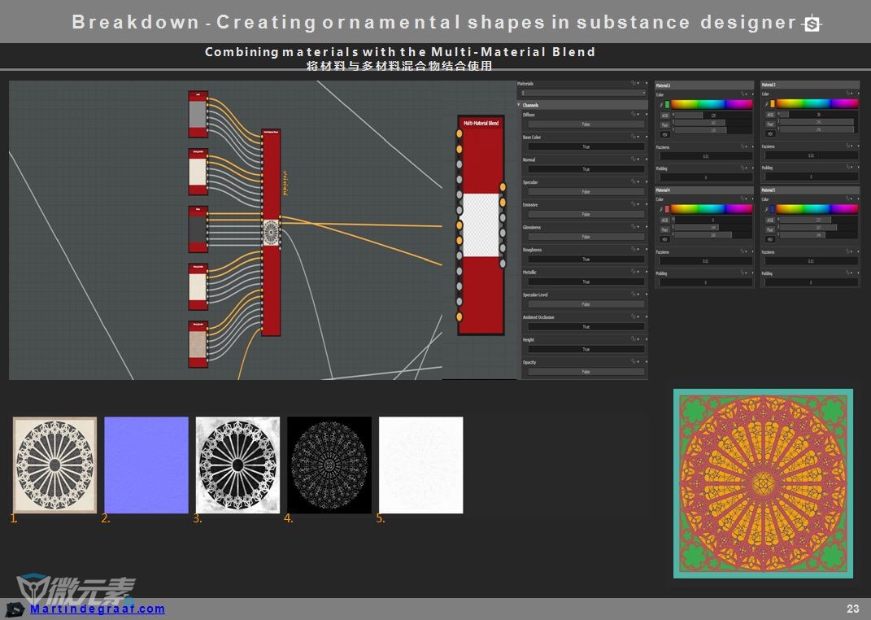The image size is (871, 620).
Task: Click the sRGB button in Material 5
Action: pyautogui.click(x=770, y=220)
